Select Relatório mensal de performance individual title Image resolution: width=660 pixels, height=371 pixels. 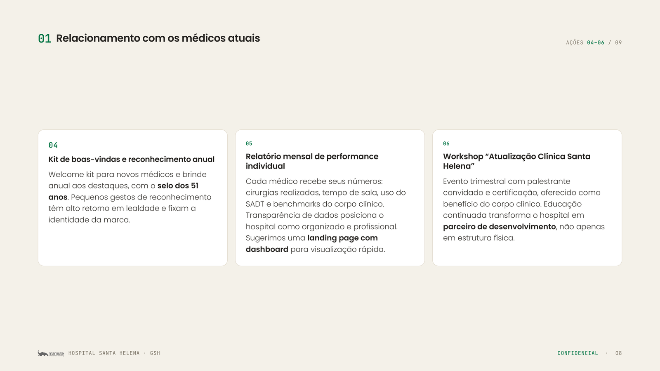tap(312, 161)
